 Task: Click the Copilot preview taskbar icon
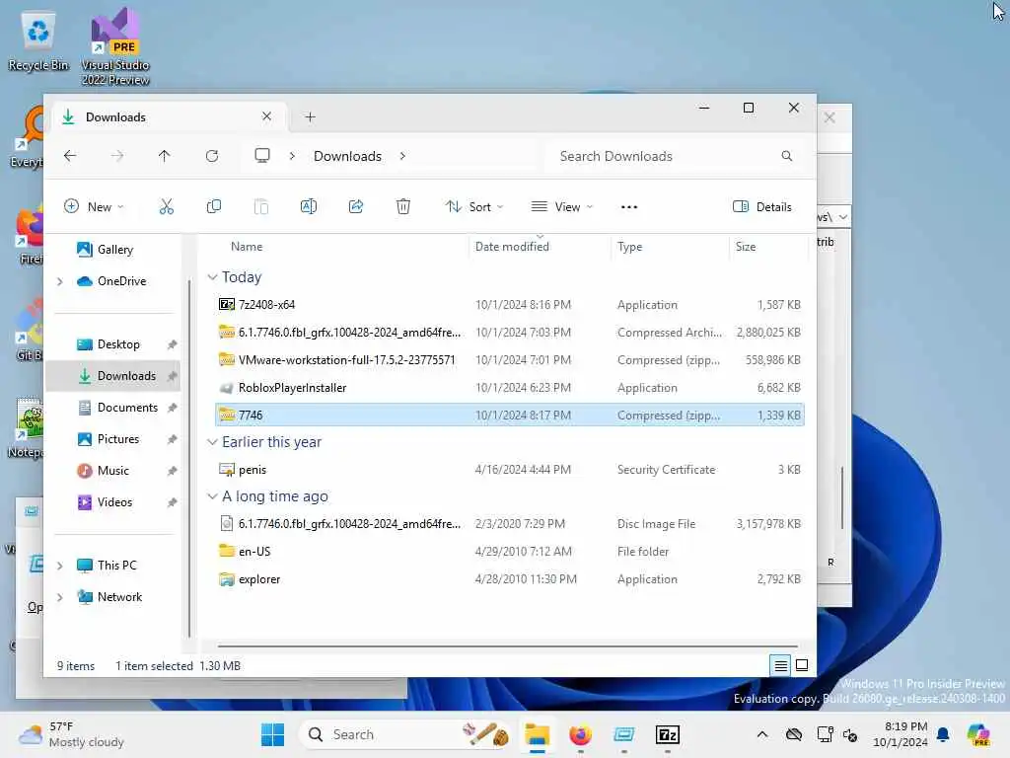(x=978, y=734)
